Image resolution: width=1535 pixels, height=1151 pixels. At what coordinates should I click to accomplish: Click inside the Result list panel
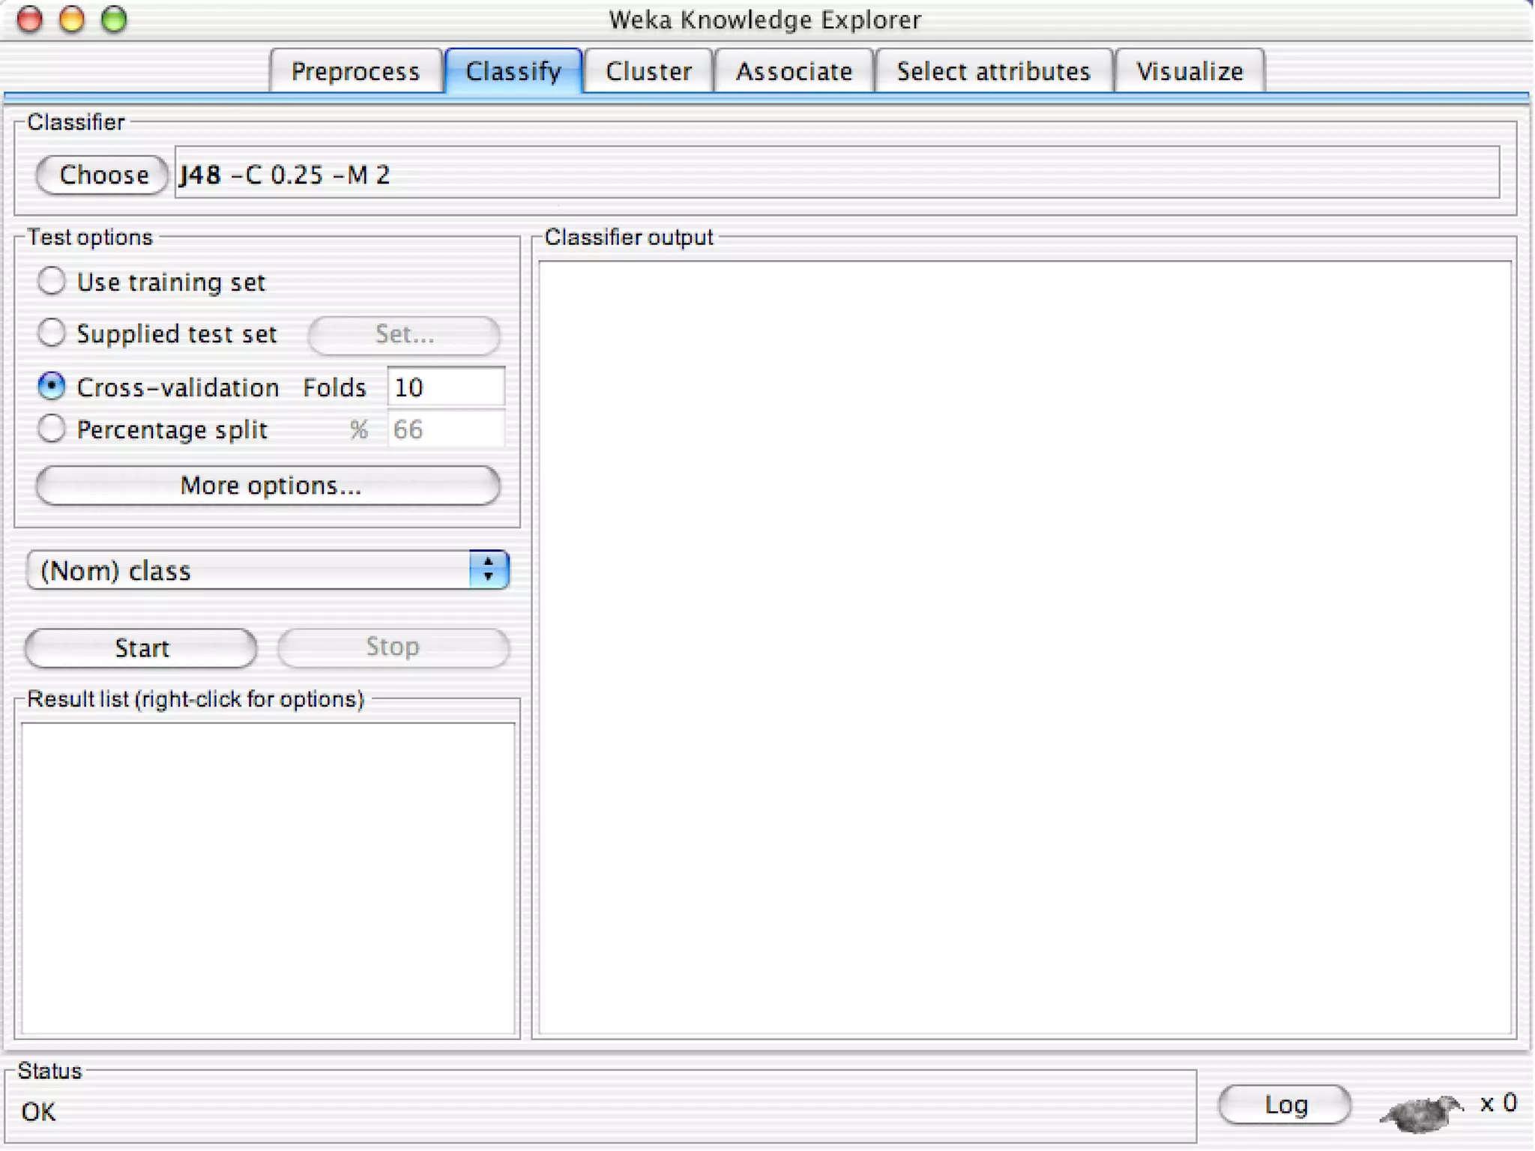(268, 877)
